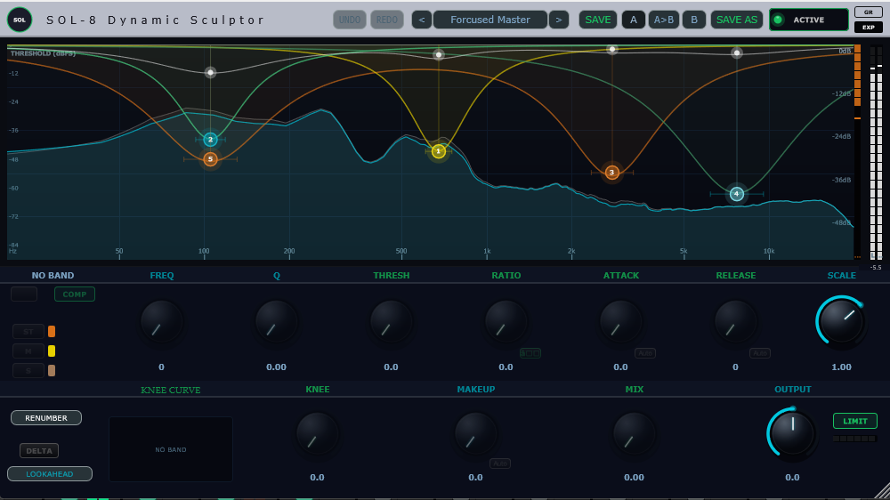Toggle the LOOKAHEAD button

tap(50, 474)
